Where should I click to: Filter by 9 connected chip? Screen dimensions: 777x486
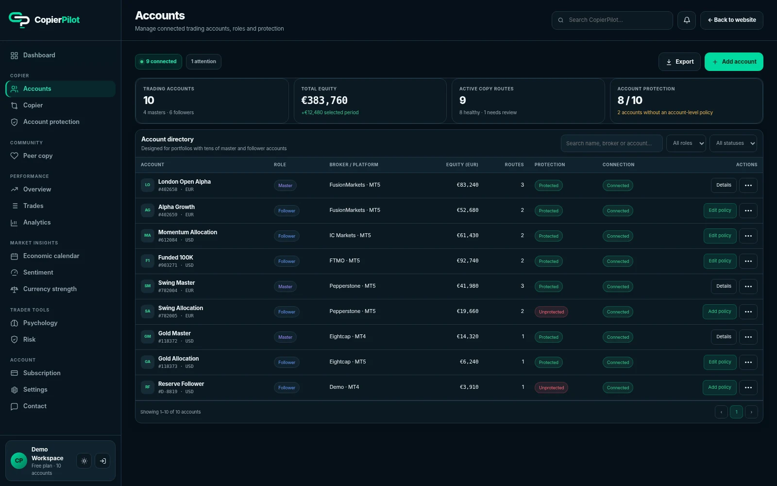(x=158, y=62)
